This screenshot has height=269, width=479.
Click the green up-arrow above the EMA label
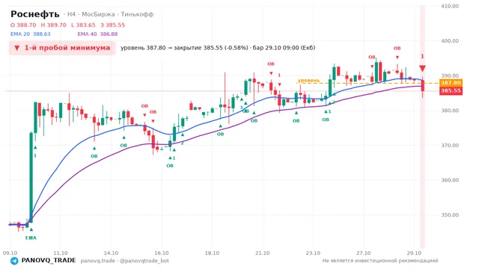pos(31,229)
